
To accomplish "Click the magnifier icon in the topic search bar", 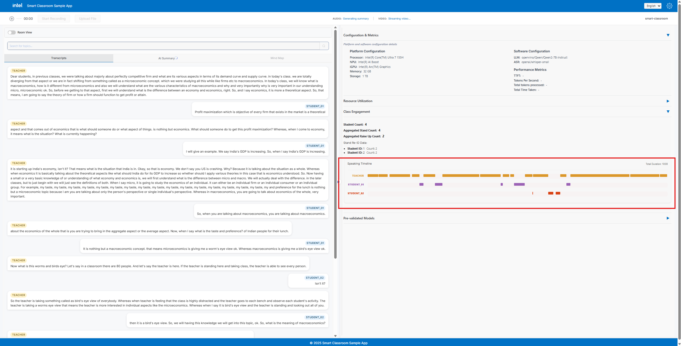I will (x=324, y=46).
